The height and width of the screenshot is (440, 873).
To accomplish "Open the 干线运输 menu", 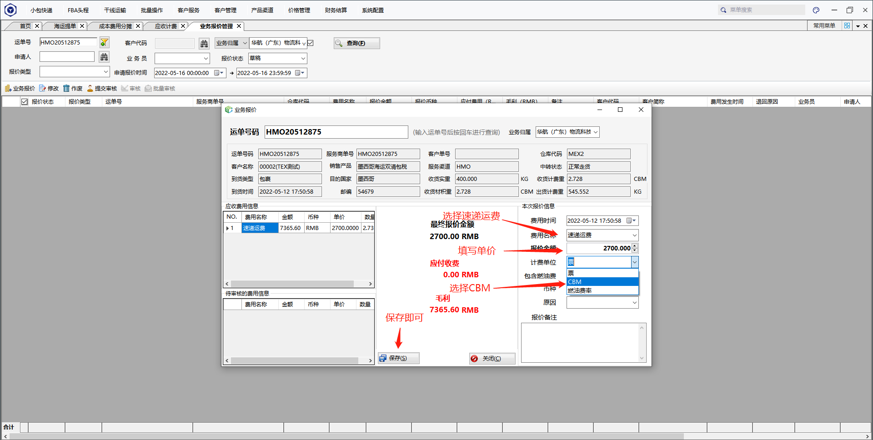I will point(115,10).
